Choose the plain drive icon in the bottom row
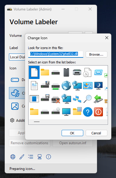Viewport: 116px width, 178px height. tap(45, 112)
